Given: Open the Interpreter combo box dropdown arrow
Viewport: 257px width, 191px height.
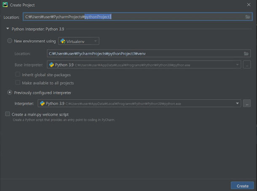Looking at the screenshot, I should (x=237, y=103).
